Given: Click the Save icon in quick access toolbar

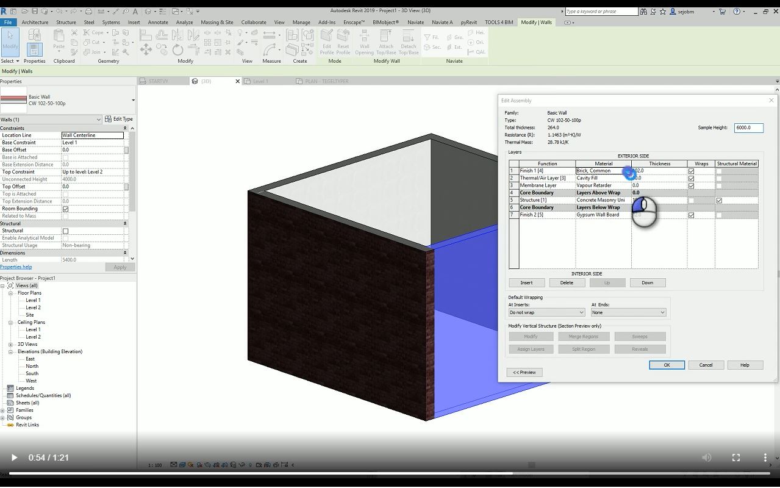Looking at the screenshot, I should 35,11.
